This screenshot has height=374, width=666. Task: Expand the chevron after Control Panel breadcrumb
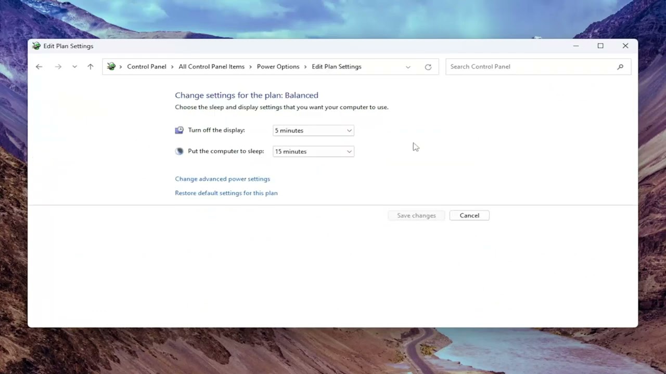[173, 66]
